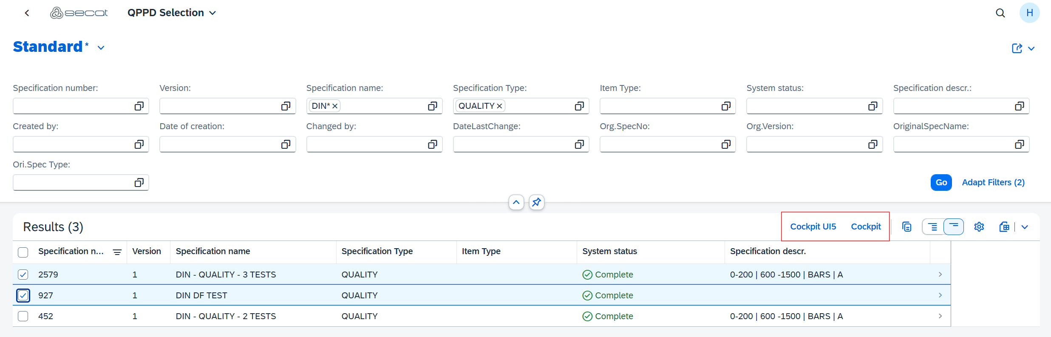Export results to spreadsheet icon
The image size is (1051, 337).
(x=1004, y=227)
